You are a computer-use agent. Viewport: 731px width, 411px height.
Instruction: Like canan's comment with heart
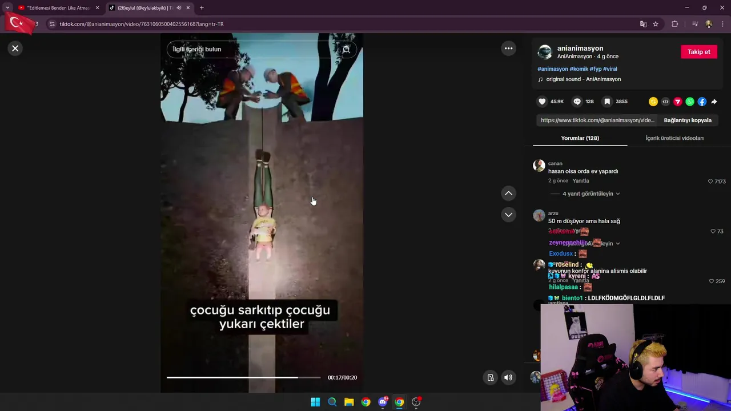pos(710,182)
